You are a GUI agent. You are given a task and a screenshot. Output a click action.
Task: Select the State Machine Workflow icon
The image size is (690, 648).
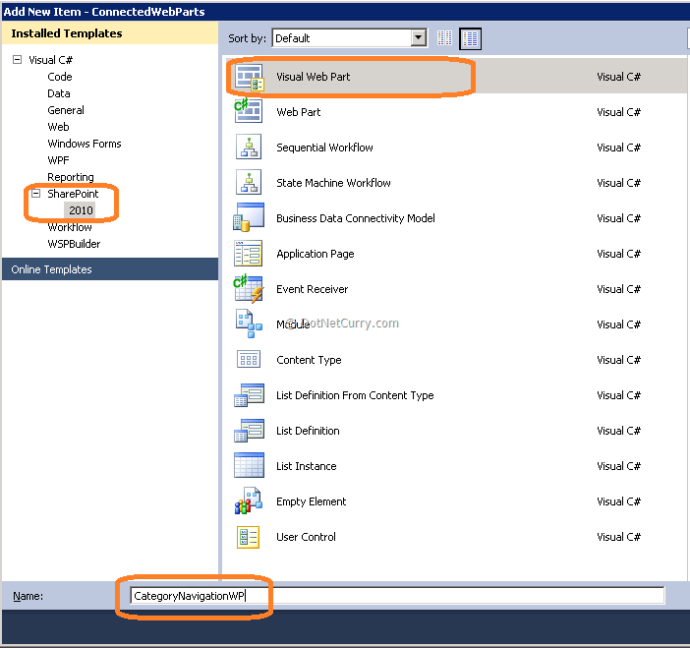click(x=249, y=182)
